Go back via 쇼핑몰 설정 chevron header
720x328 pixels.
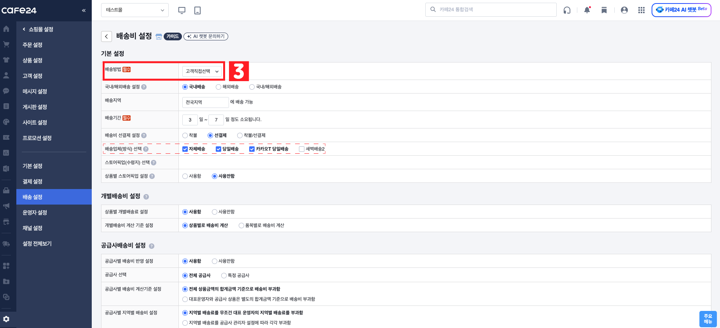coord(38,29)
